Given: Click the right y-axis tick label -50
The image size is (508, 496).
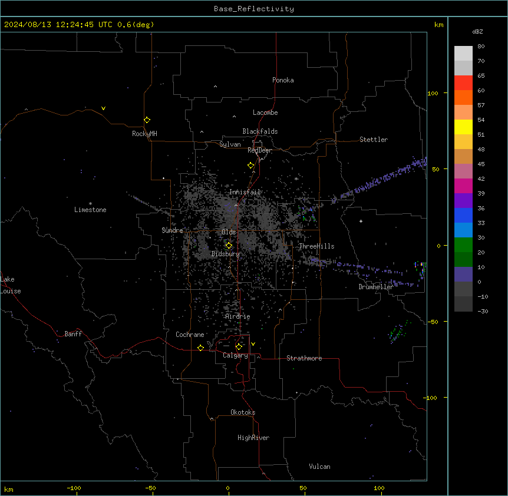Looking at the screenshot, I should tap(433, 322).
